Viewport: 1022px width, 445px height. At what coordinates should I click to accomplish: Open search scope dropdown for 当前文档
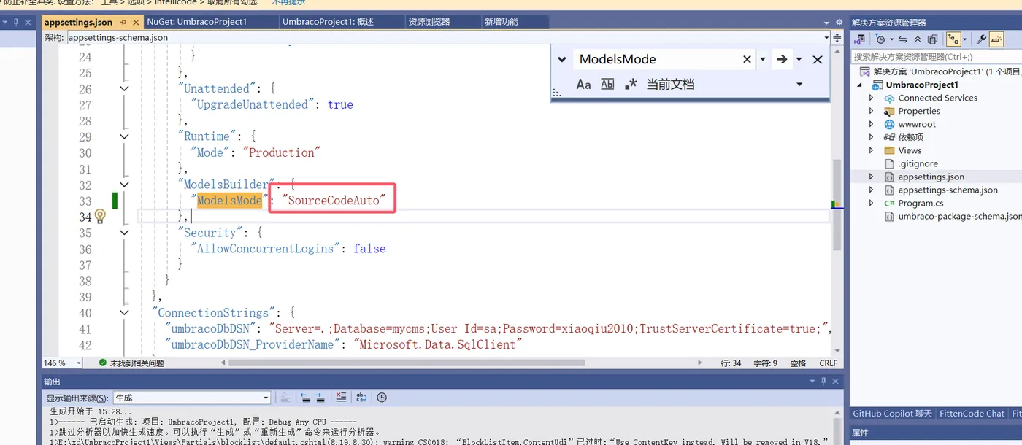[x=799, y=84]
